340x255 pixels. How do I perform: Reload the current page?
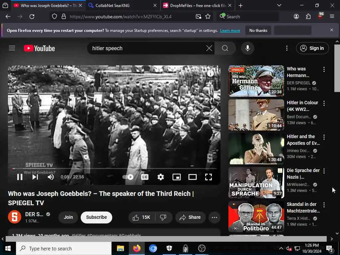(x=32, y=17)
